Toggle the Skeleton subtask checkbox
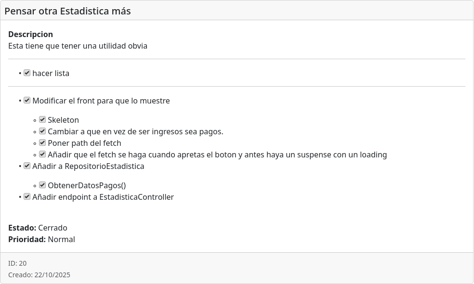474x284 pixels. (x=42, y=119)
